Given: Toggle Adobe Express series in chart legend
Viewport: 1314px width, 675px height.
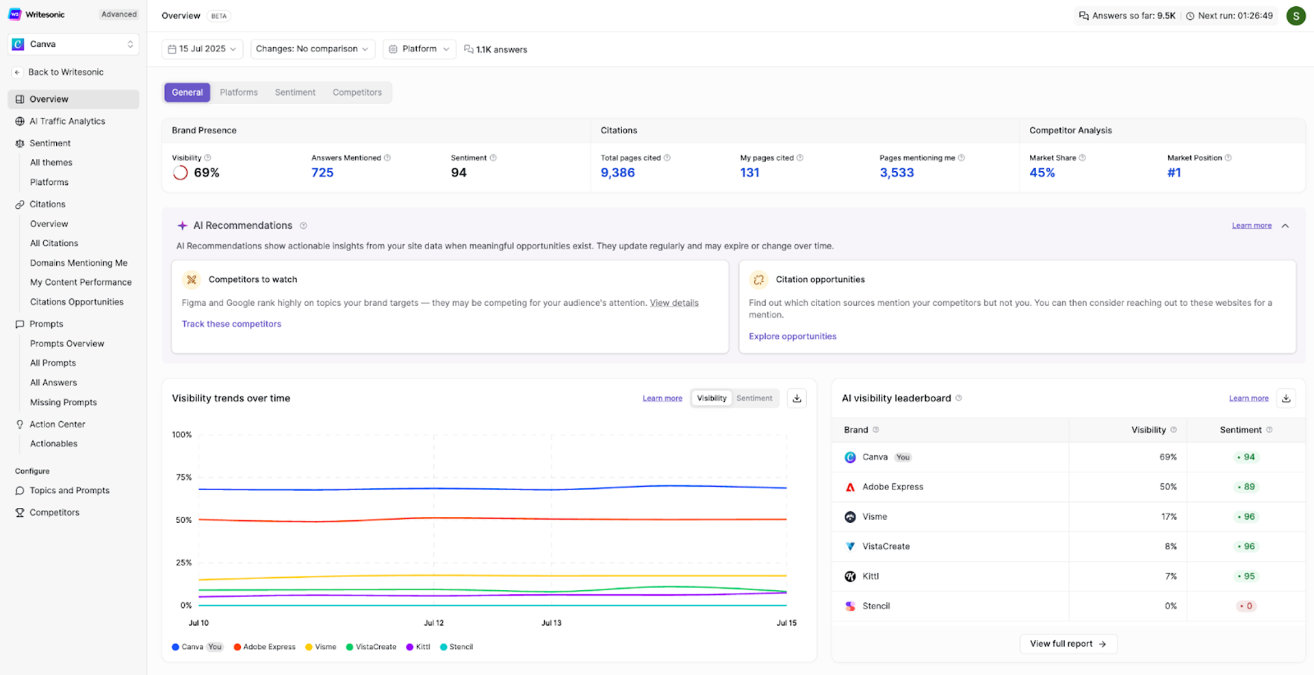Looking at the screenshot, I should click(x=265, y=647).
